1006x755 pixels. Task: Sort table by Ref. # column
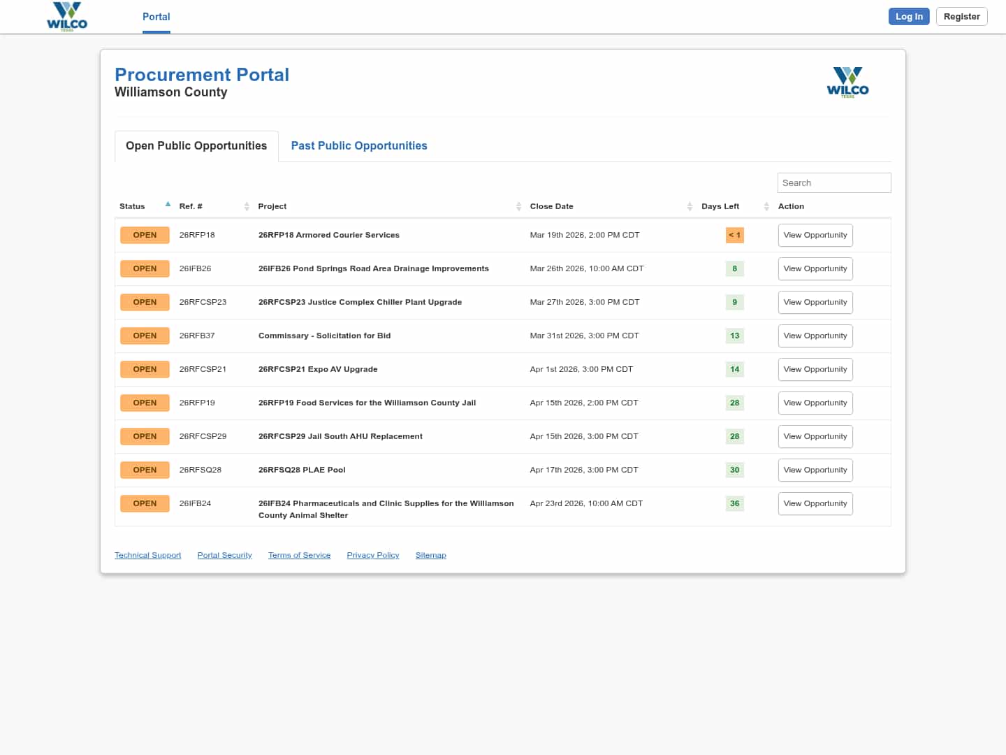(191, 206)
